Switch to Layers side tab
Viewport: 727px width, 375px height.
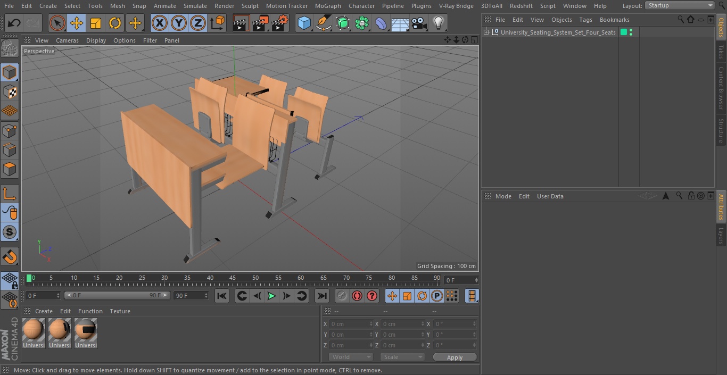point(721,236)
